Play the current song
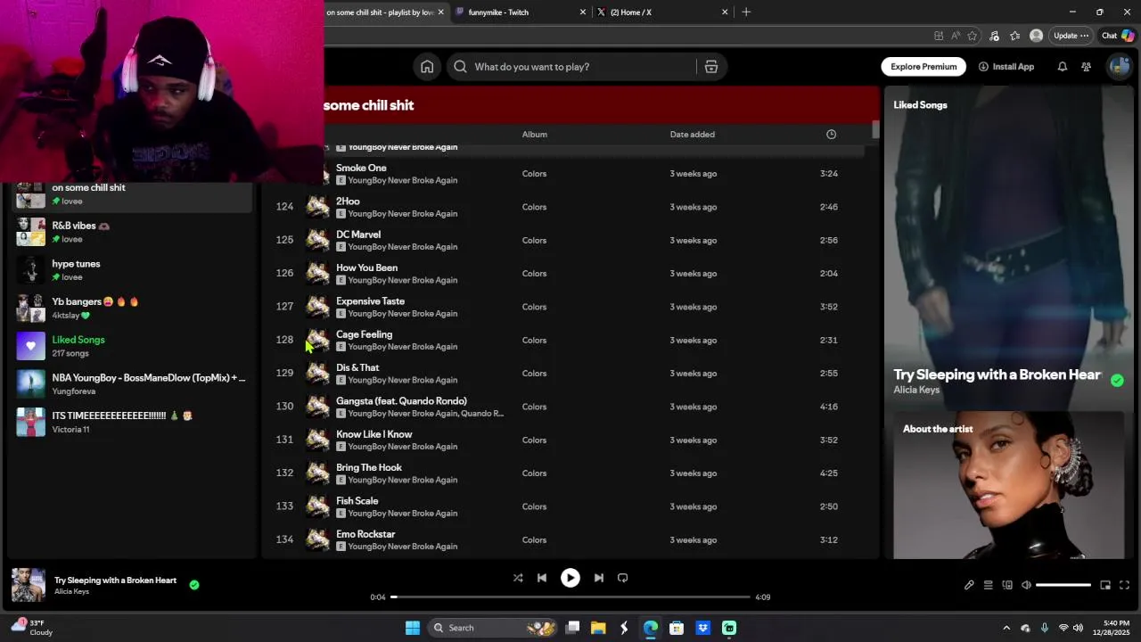Screen dimensions: 1141x642 570,578
